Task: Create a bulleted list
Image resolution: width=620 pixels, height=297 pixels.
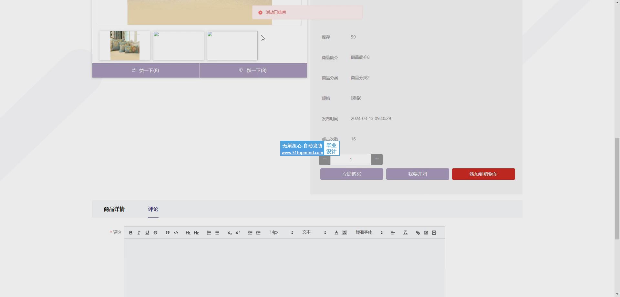Action: click(x=217, y=233)
